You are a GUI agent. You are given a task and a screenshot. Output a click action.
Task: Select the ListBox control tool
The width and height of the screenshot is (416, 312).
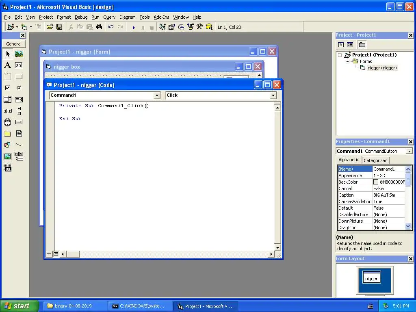click(x=19, y=100)
